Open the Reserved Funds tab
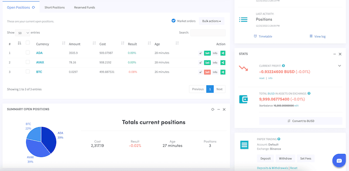 pyautogui.click(x=85, y=7)
